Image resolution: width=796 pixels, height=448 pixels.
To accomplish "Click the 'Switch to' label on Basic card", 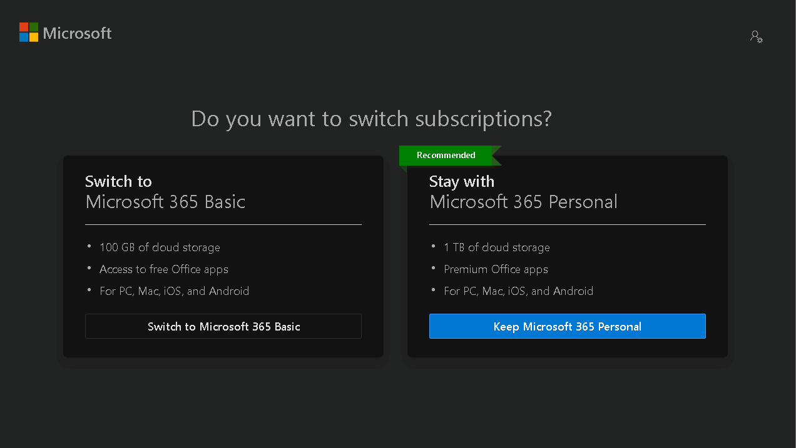I will click(x=118, y=182).
